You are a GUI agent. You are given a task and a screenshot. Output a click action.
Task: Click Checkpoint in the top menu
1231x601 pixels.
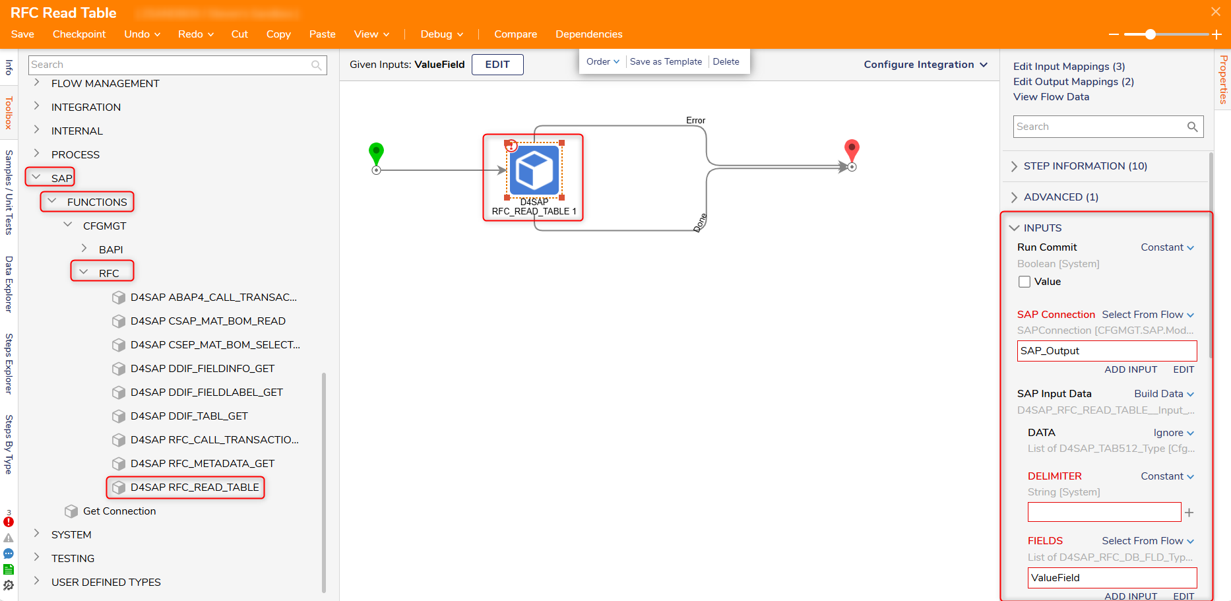(79, 34)
